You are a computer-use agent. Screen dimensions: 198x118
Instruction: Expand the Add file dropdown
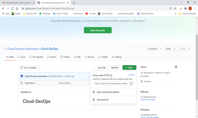pyautogui.click(x=115, y=67)
